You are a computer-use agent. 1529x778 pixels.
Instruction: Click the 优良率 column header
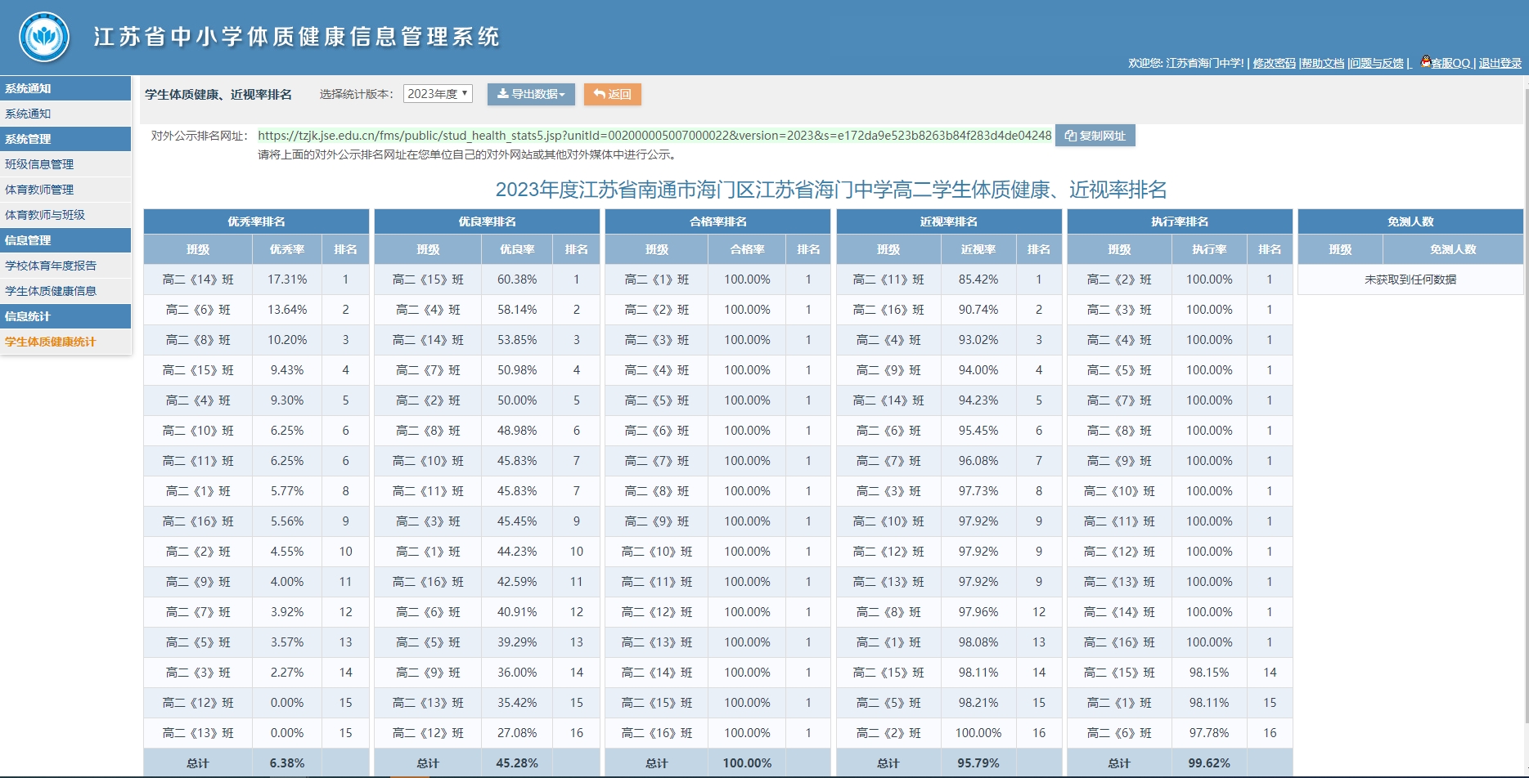[x=517, y=249]
